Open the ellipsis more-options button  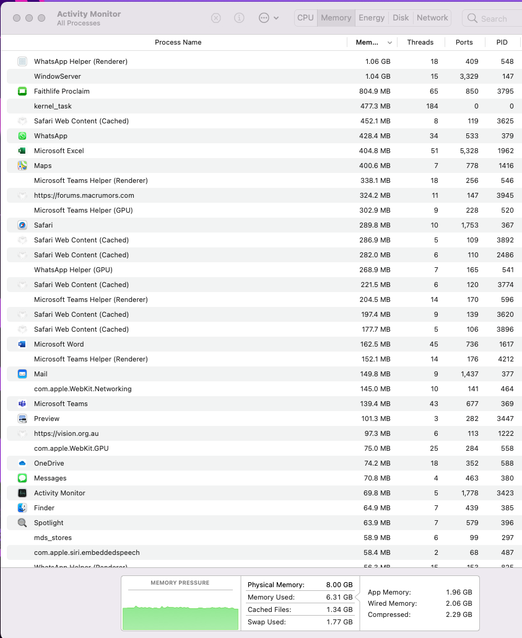(264, 18)
